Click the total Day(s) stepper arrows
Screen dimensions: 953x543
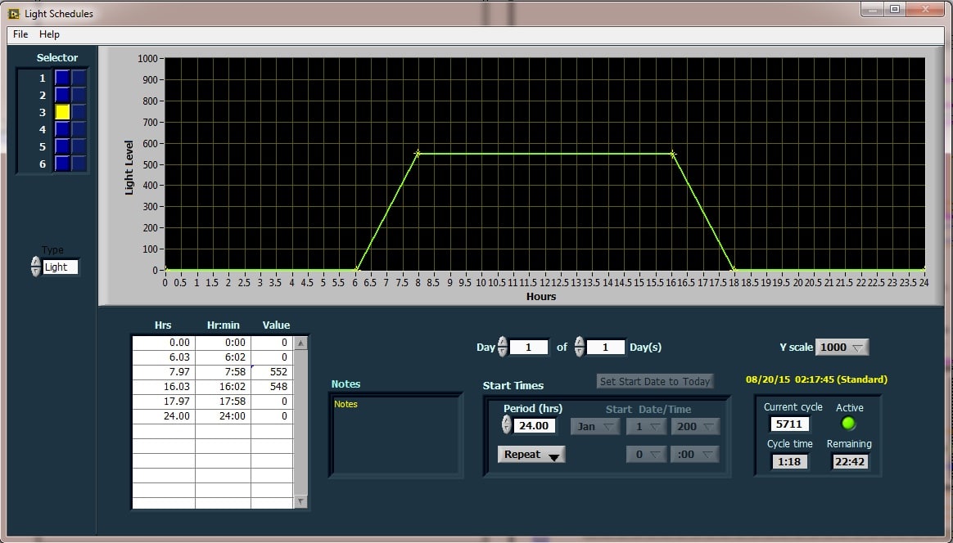pos(580,347)
